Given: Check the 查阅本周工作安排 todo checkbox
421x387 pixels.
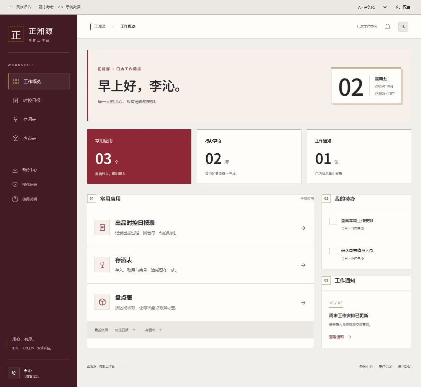Looking at the screenshot, I should point(333,221).
